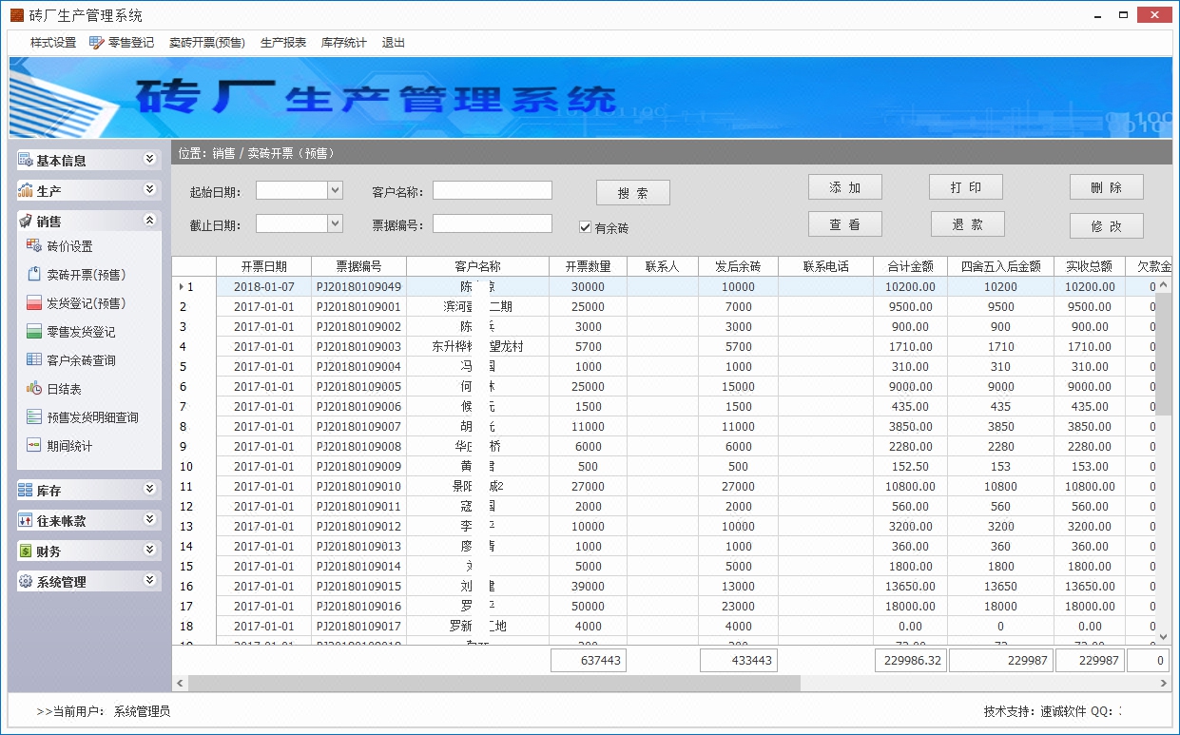
Task: Click the 搜索 button
Action: point(633,193)
